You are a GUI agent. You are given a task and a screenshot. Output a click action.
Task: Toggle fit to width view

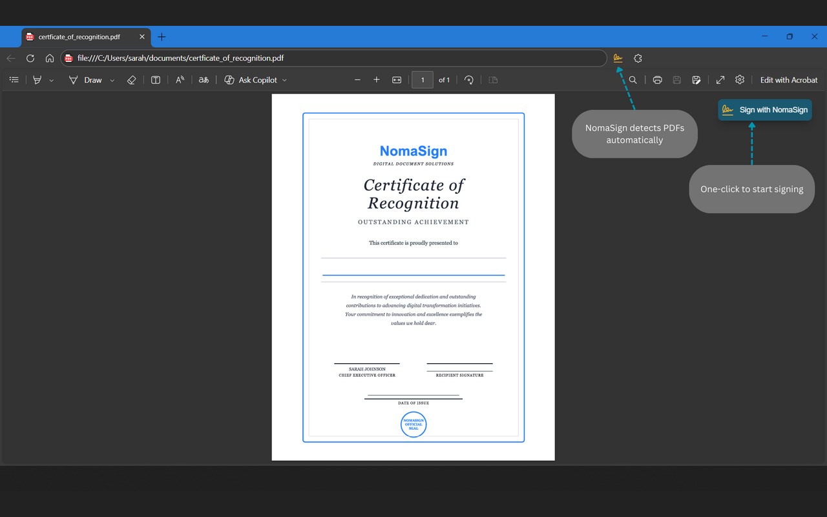click(x=397, y=80)
